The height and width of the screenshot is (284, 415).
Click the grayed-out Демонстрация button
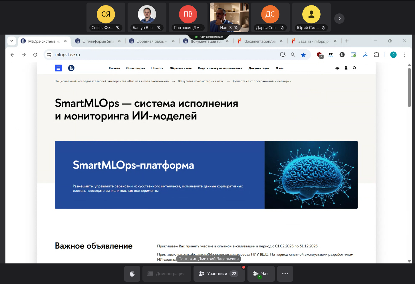coord(166,274)
